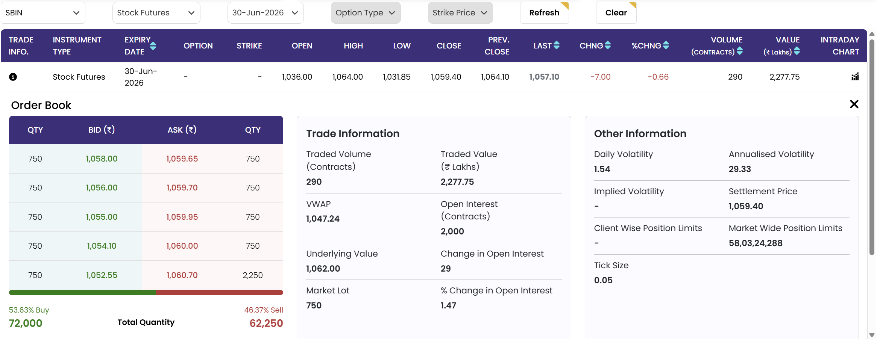Select the 1,058.00 best bid price
This screenshot has height=343, width=877.
(x=102, y=159)
